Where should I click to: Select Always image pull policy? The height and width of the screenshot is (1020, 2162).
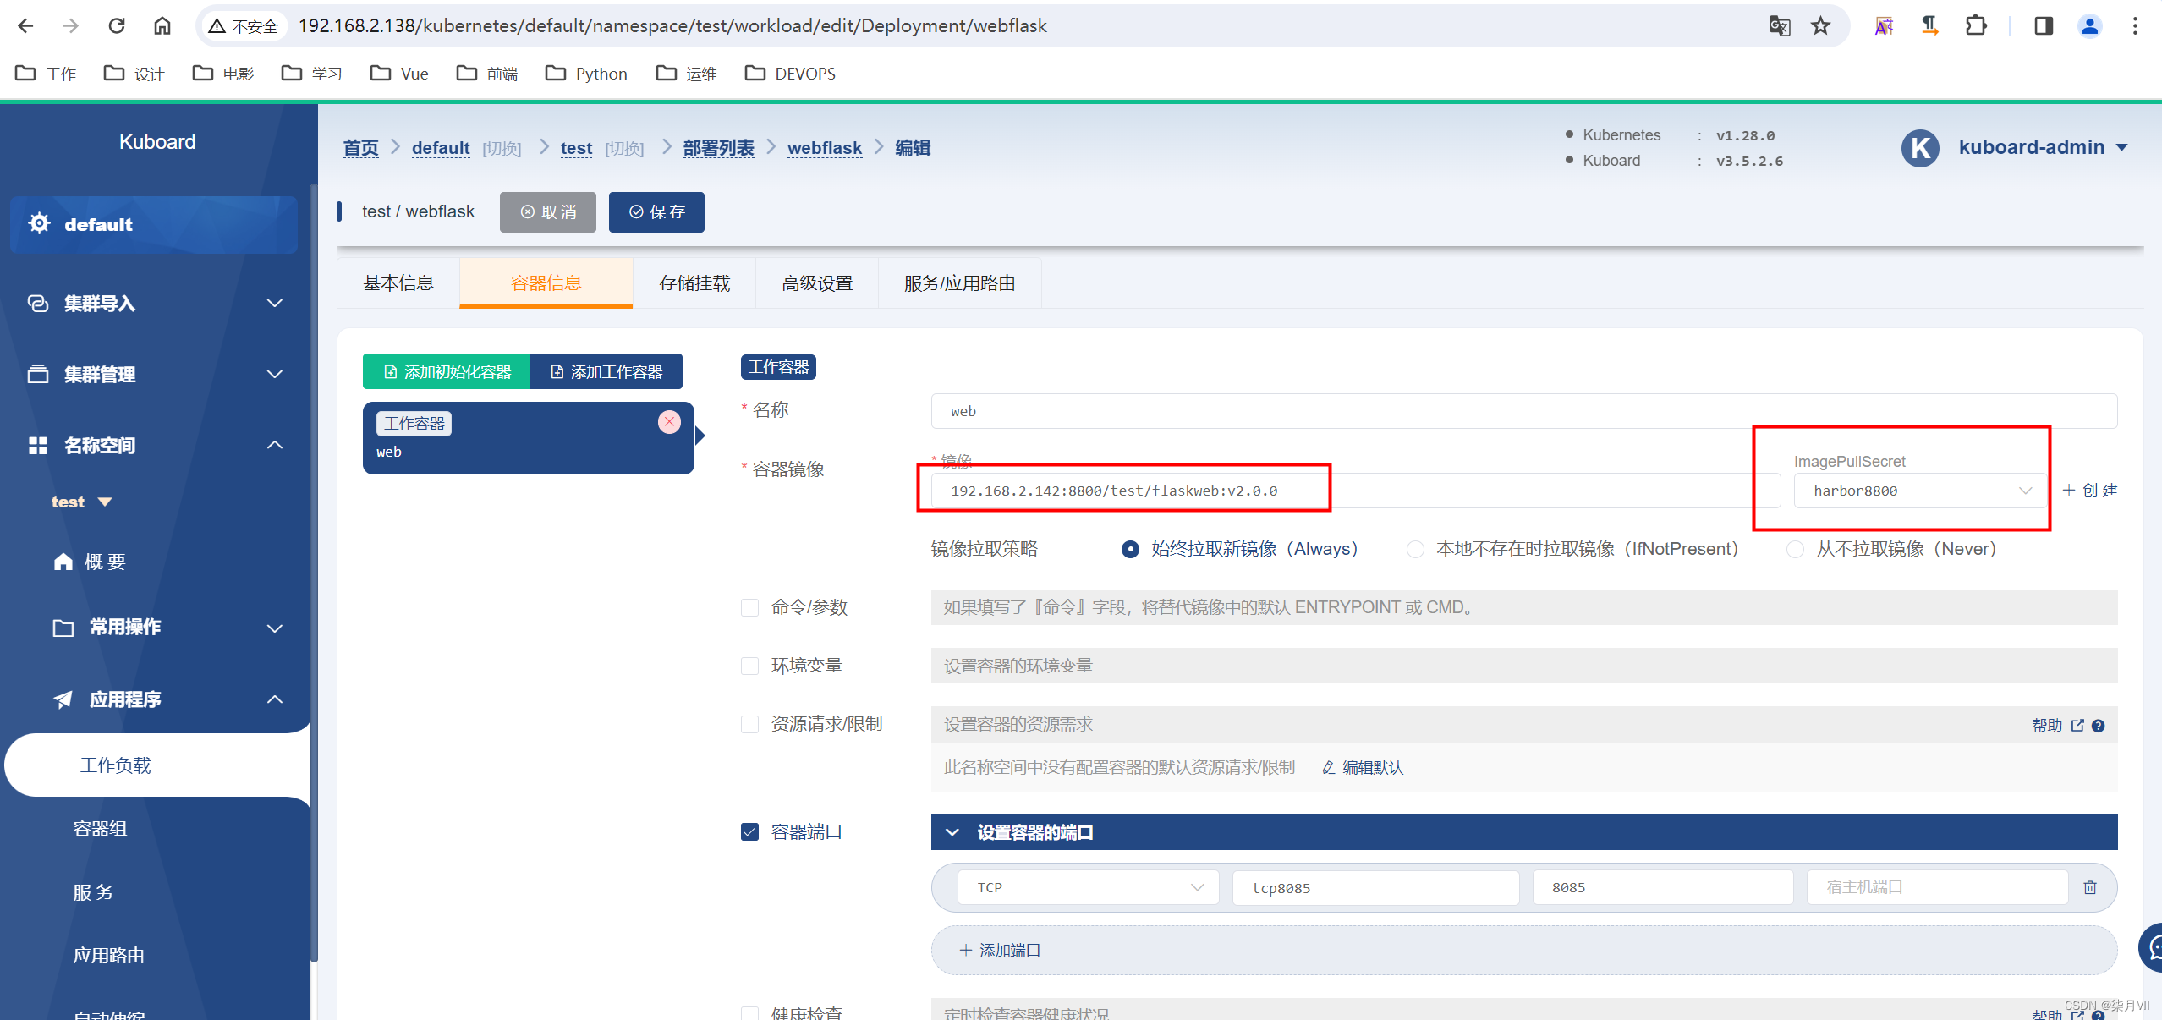tap(1130, 550)
